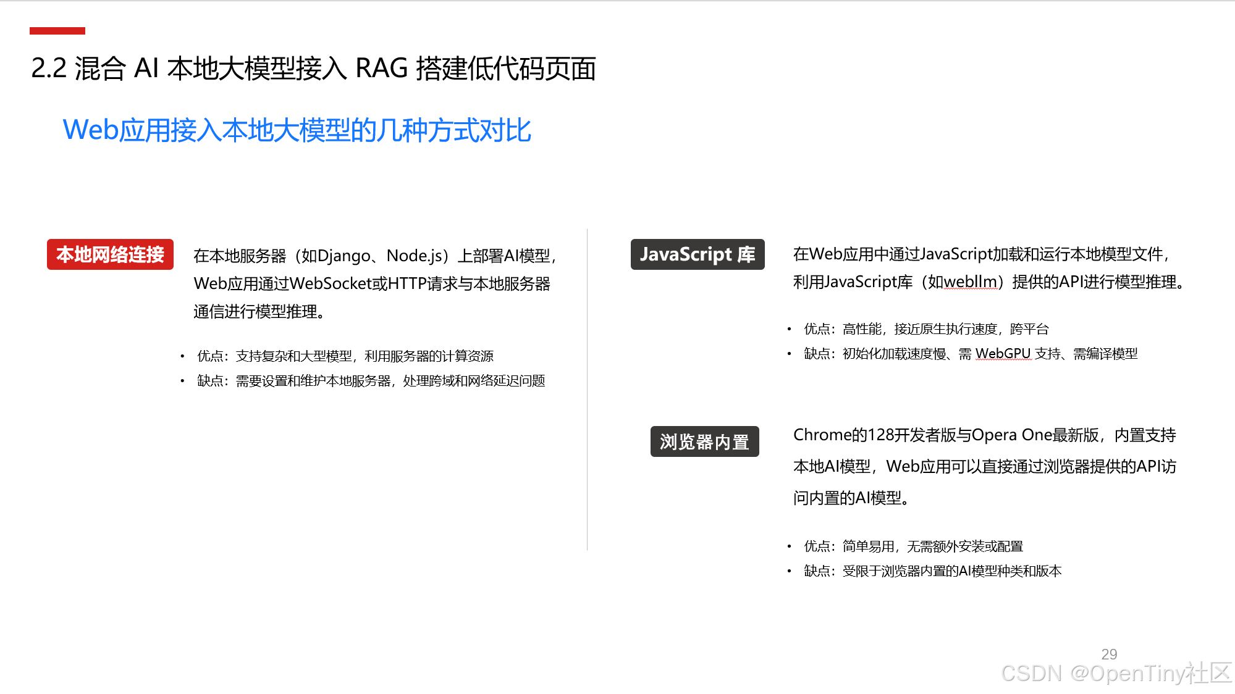Click the 缺点 受限于浏览器内置 bullet
Viewport: 1235px width, 694px height.
[932, 571]
